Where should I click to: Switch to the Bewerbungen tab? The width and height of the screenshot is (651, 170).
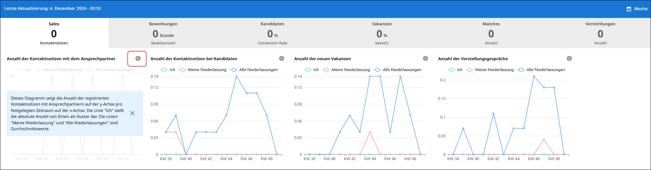pyautogui.click(x=163, y=33)
